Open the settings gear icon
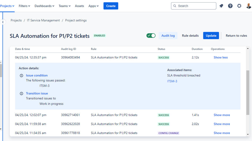 pos(239,6)
